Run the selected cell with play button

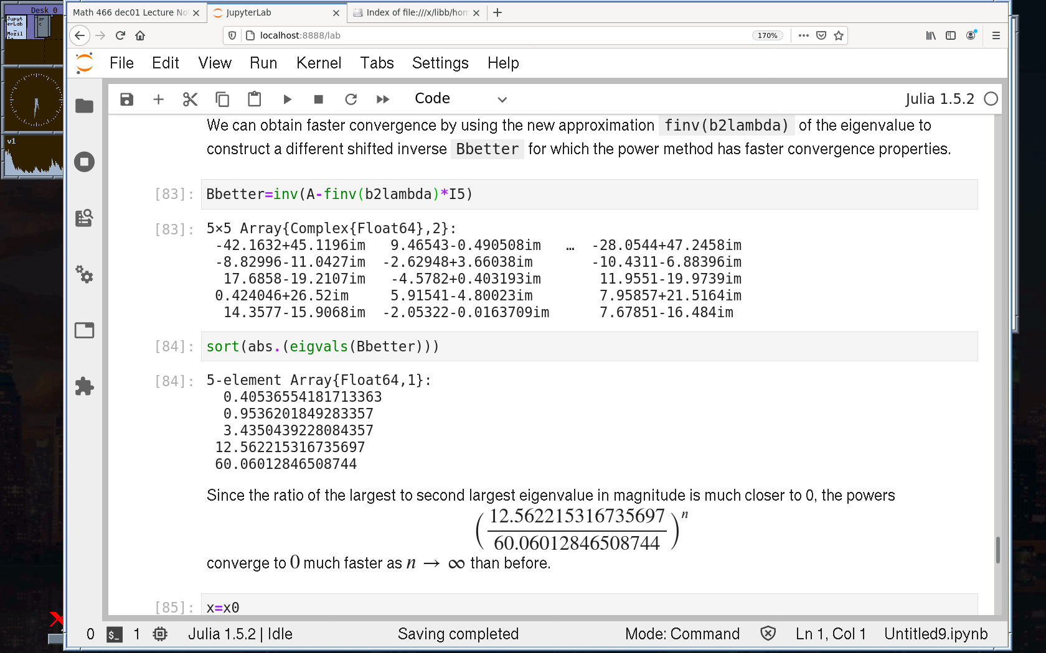click(287, 100)
